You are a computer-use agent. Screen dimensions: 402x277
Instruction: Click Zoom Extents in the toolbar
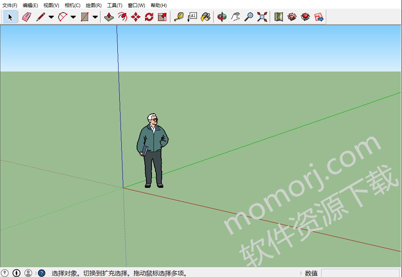click(262, 17)
